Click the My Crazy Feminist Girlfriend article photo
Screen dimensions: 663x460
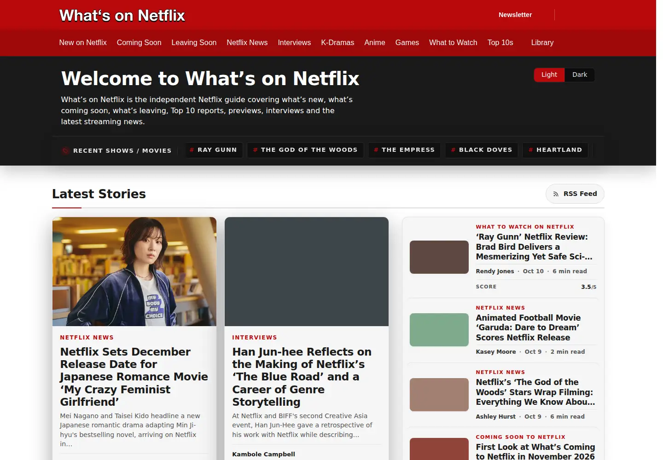pyautogui.click(x=134, y=271)
